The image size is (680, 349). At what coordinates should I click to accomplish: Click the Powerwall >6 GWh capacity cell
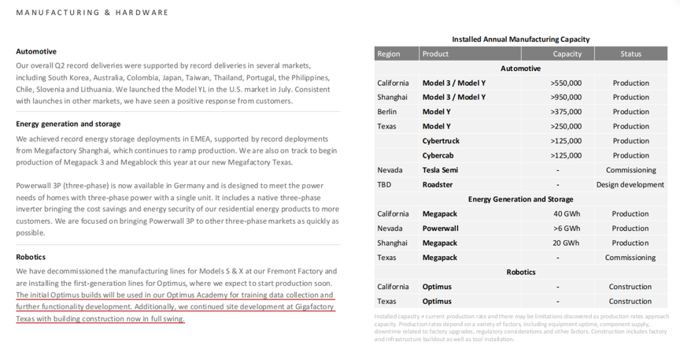click(x=567, y=228)
